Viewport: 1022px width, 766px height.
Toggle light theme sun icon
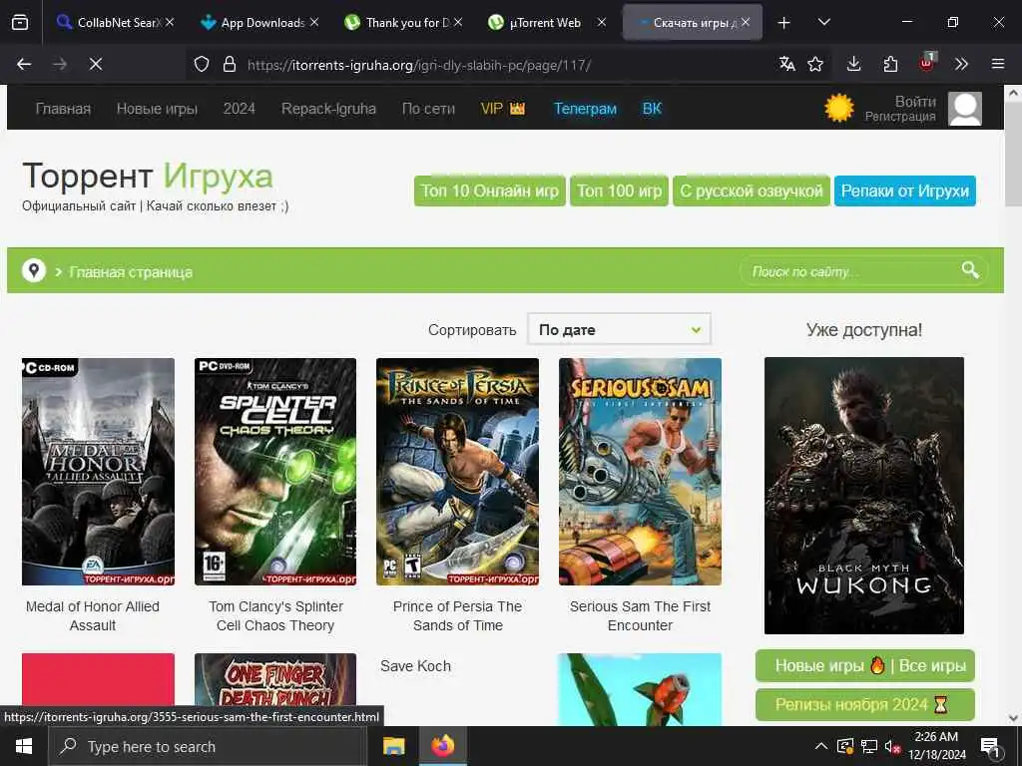838,108
